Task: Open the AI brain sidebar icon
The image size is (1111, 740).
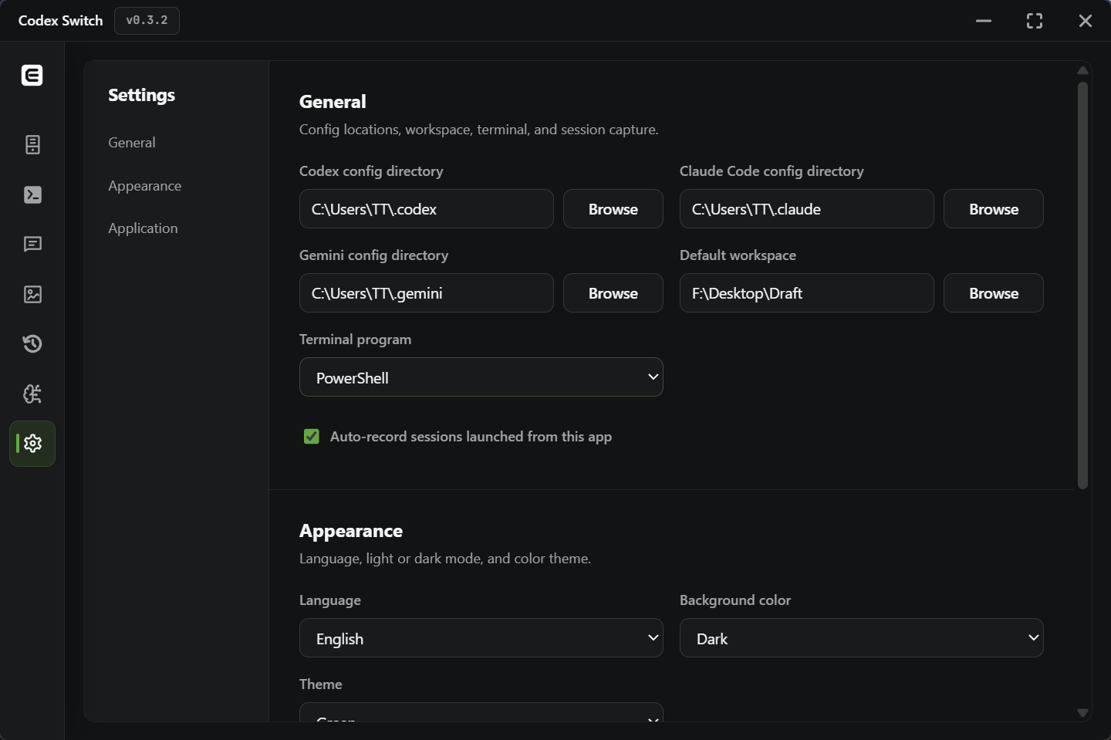Action: [32, 394]
